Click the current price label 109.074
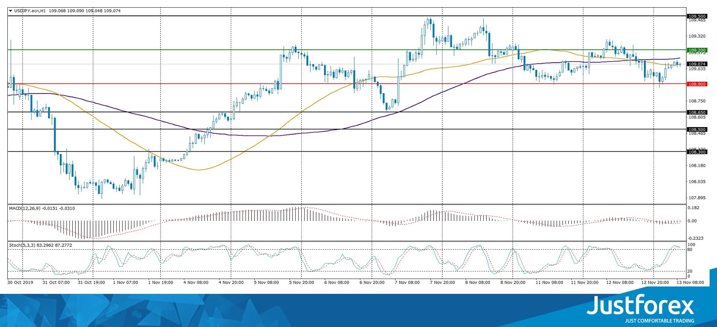The width and height of the screenshot is (717, 327). click(696, 64)
